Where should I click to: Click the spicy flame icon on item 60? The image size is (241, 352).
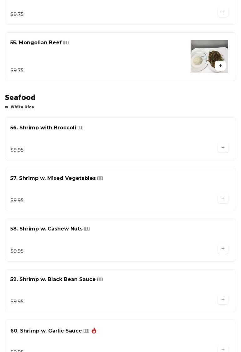pos(94,331)
